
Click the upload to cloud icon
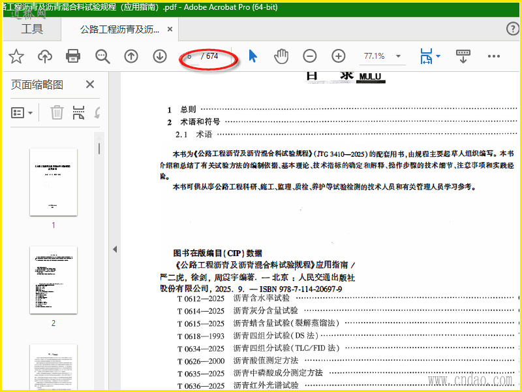(45, 56)
